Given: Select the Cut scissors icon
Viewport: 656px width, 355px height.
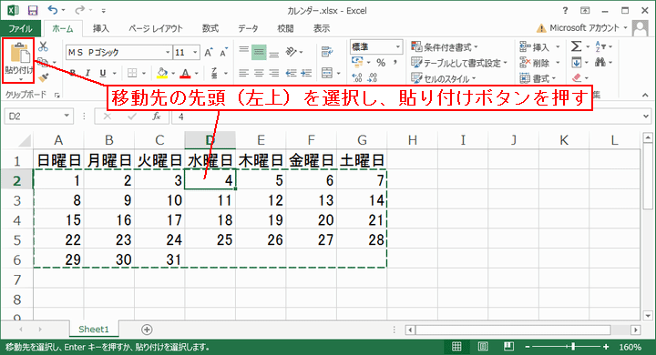Looking at the screenshot, I should pos(43,46).
